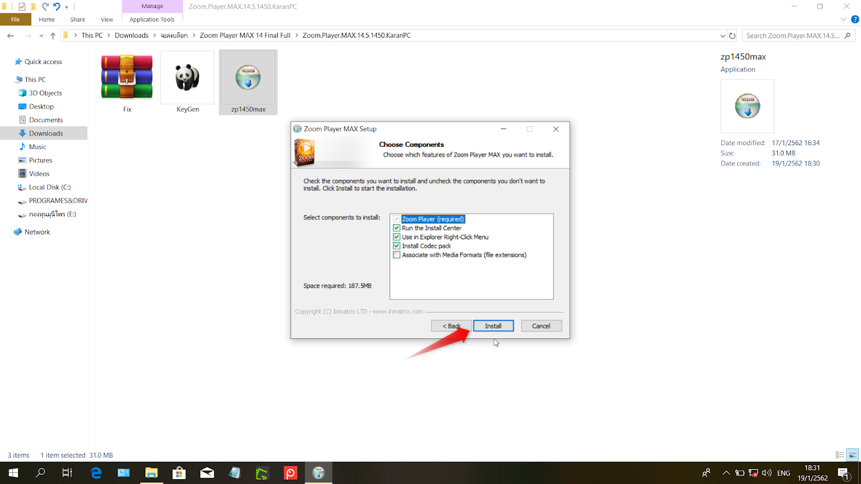
Task: Switch to the View ribbon tab
Action: (x=107, y=19)
